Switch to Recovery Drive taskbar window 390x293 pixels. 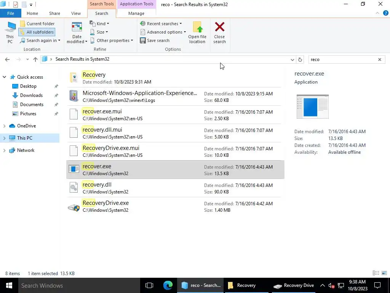[x=294, y=285]
